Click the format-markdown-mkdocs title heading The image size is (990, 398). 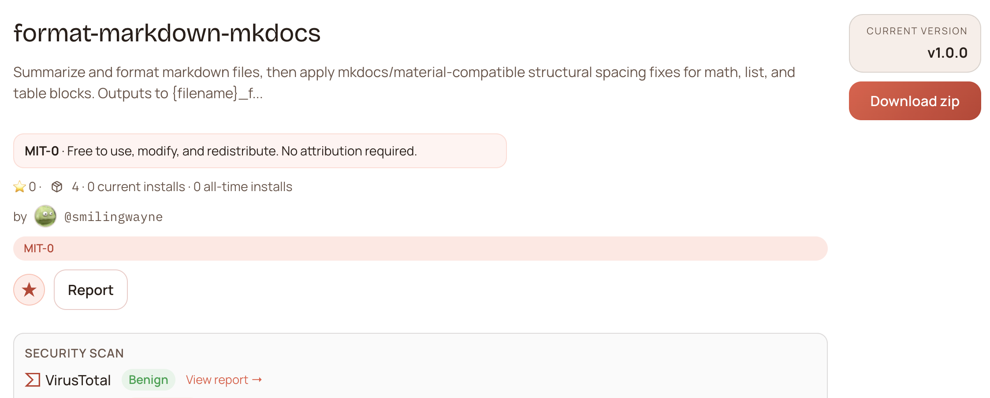(167, 33)
